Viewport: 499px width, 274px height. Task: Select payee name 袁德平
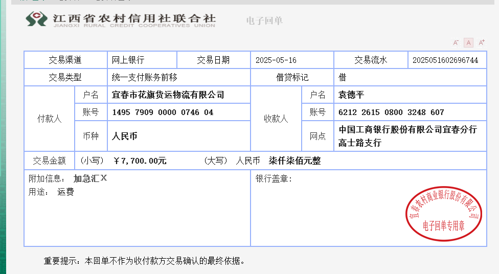point(351,95)
